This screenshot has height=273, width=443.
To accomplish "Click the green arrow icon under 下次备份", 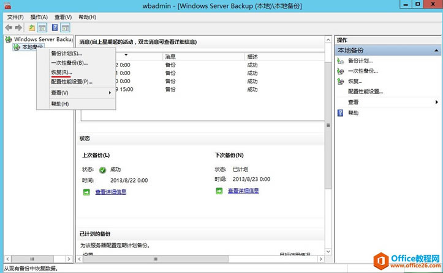I will [x=219, y=191].
